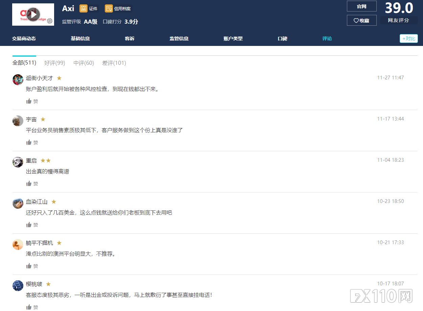Switch to the 监管信息 tab
The width and height of the screenshot is (423, 311).
click(x=179, y=38)
